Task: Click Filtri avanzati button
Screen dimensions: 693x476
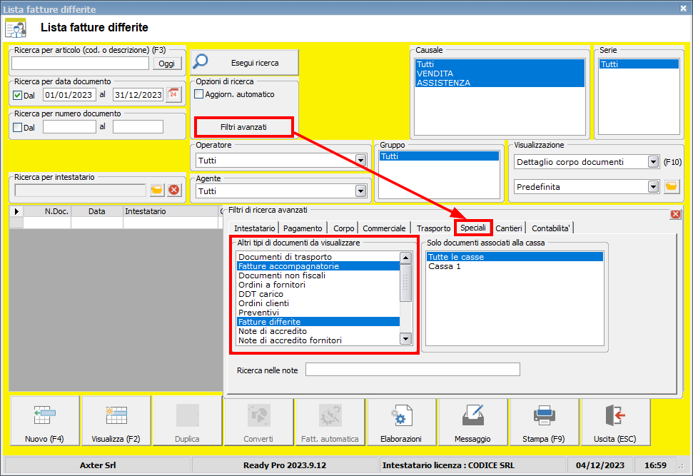Action: (x=243, y=127)
